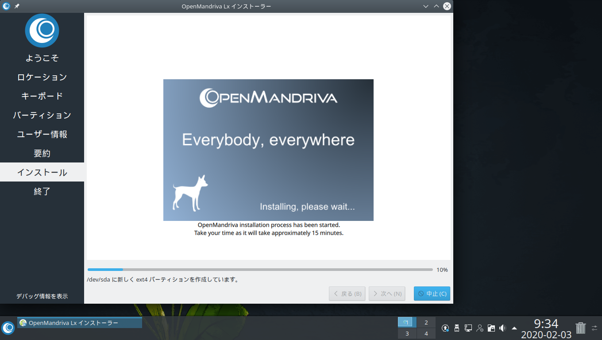
Task: Minimize the installer window
Action: click(x=426, y=6)
